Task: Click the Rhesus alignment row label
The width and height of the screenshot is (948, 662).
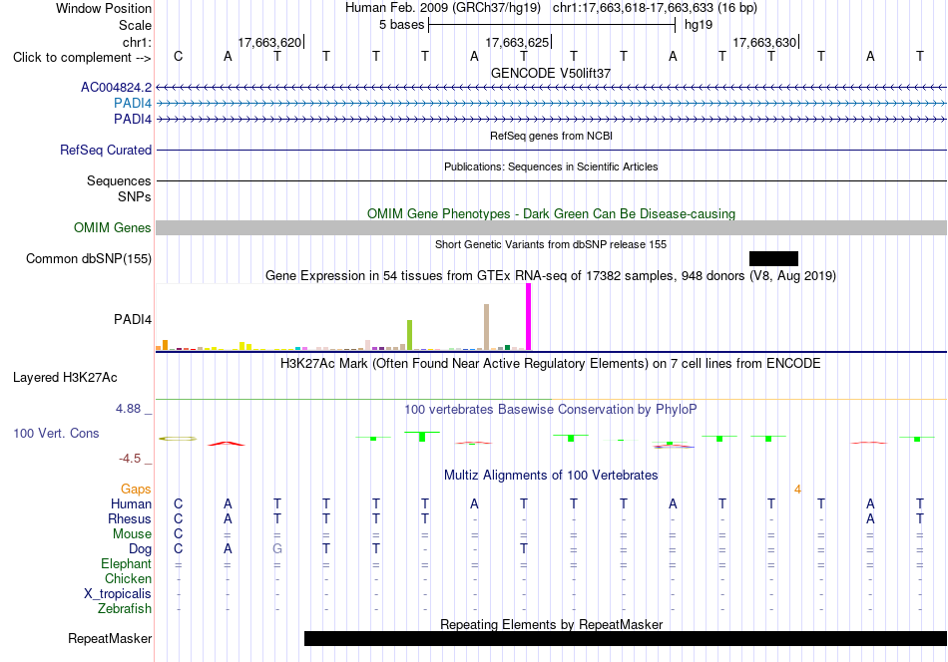Action: click(x=130, y=518)
